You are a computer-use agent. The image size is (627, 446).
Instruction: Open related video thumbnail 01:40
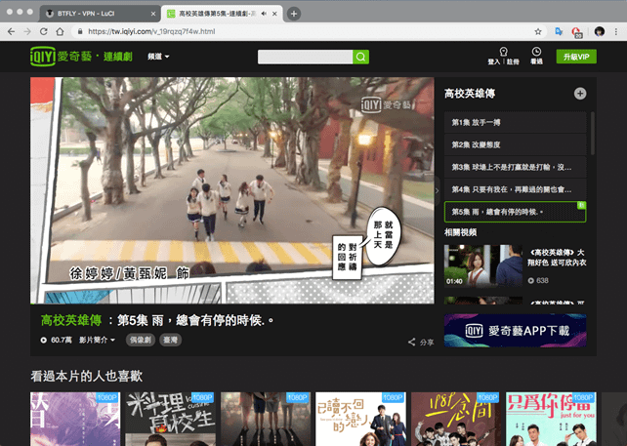point(483,265)
